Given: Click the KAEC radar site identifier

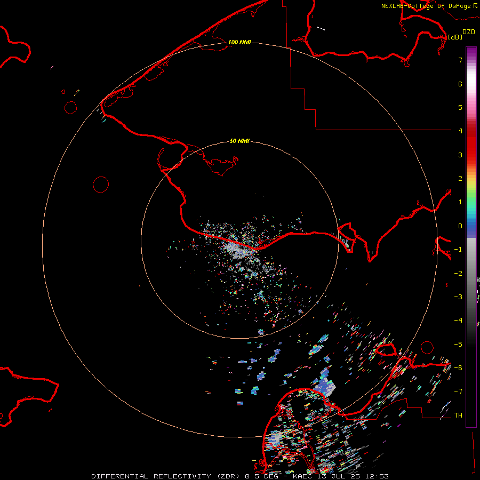Looking at the screenshot, I should pyautogui.click(x=302, y=476).
